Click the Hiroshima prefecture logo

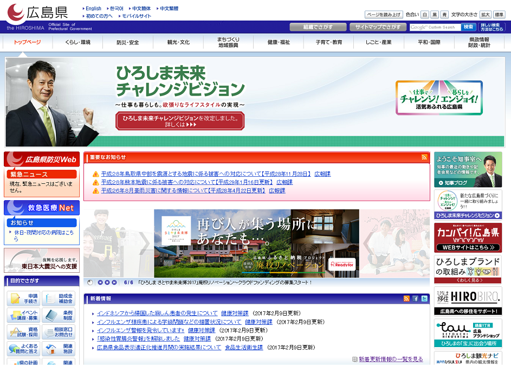tap(37, 12)
